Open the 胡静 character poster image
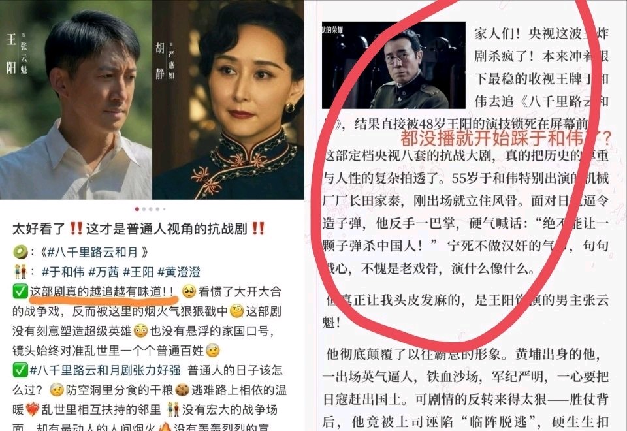 [228, 99]
